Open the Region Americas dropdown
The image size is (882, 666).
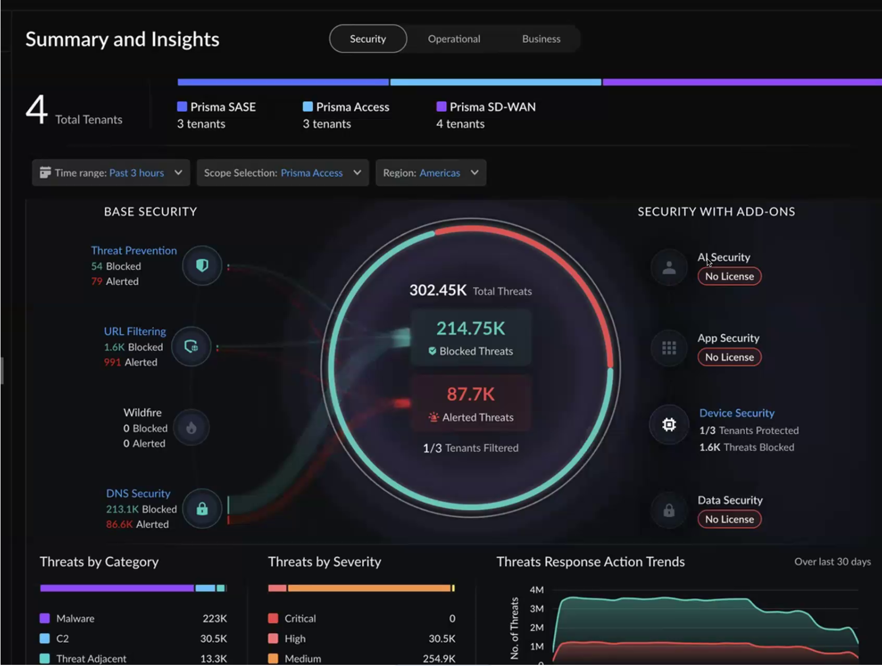[431, 173]
